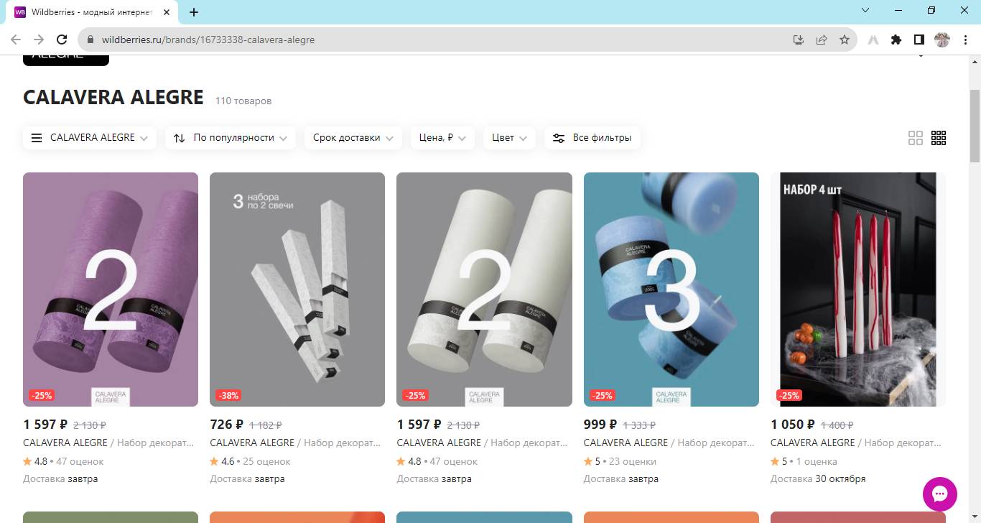Screen dimensions: 981x523
Task: Open all filters panel
Action: click(x=592, y=138)
